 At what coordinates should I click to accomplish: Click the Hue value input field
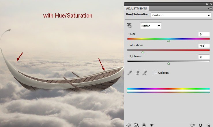[x=204, y=34]
